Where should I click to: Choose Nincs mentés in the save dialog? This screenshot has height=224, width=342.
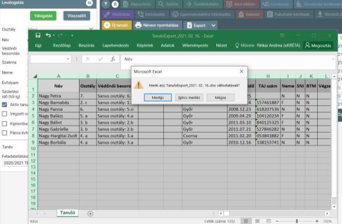coord(189,97)
